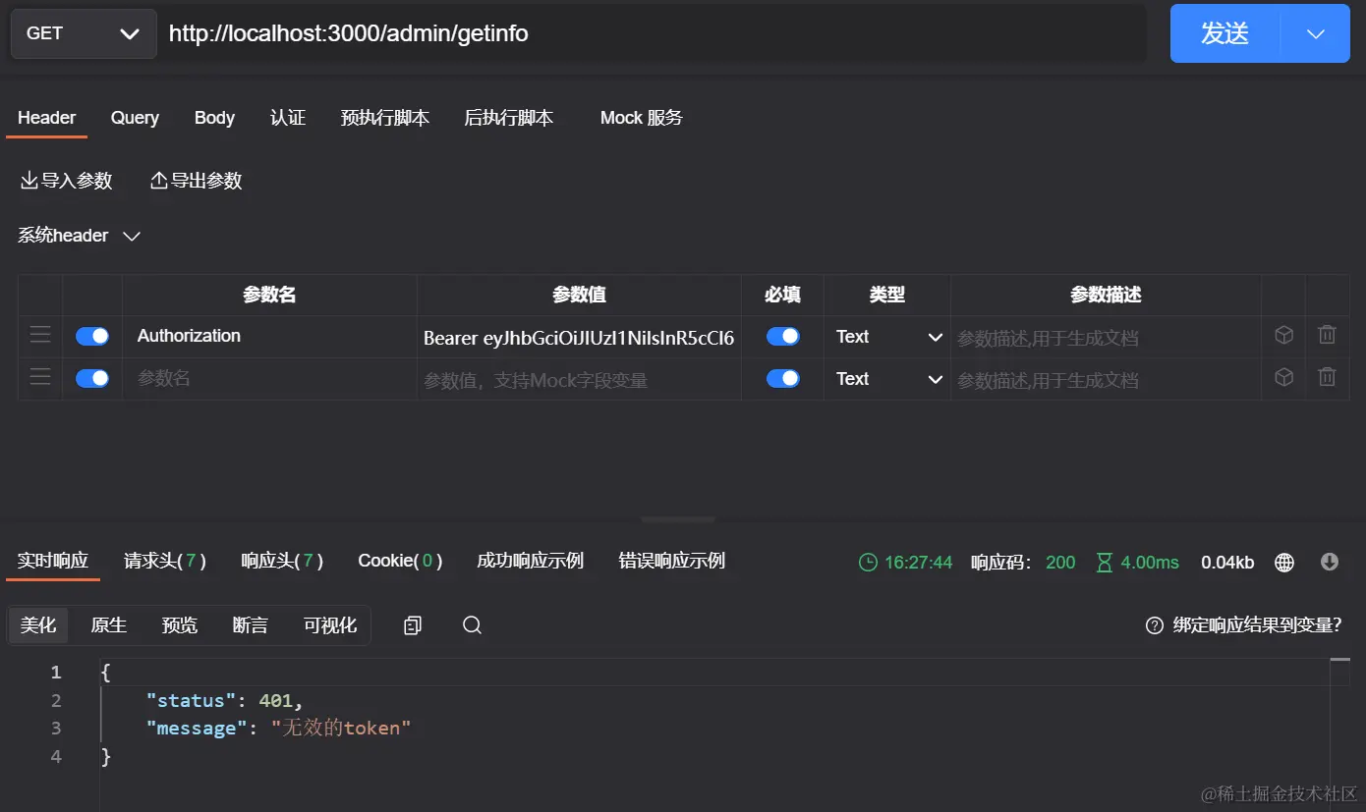Click the question mark beside 绑定响应结果到变量
Screen dimensions: 1366x812
pyautogui.click(x=1154, y=624)
